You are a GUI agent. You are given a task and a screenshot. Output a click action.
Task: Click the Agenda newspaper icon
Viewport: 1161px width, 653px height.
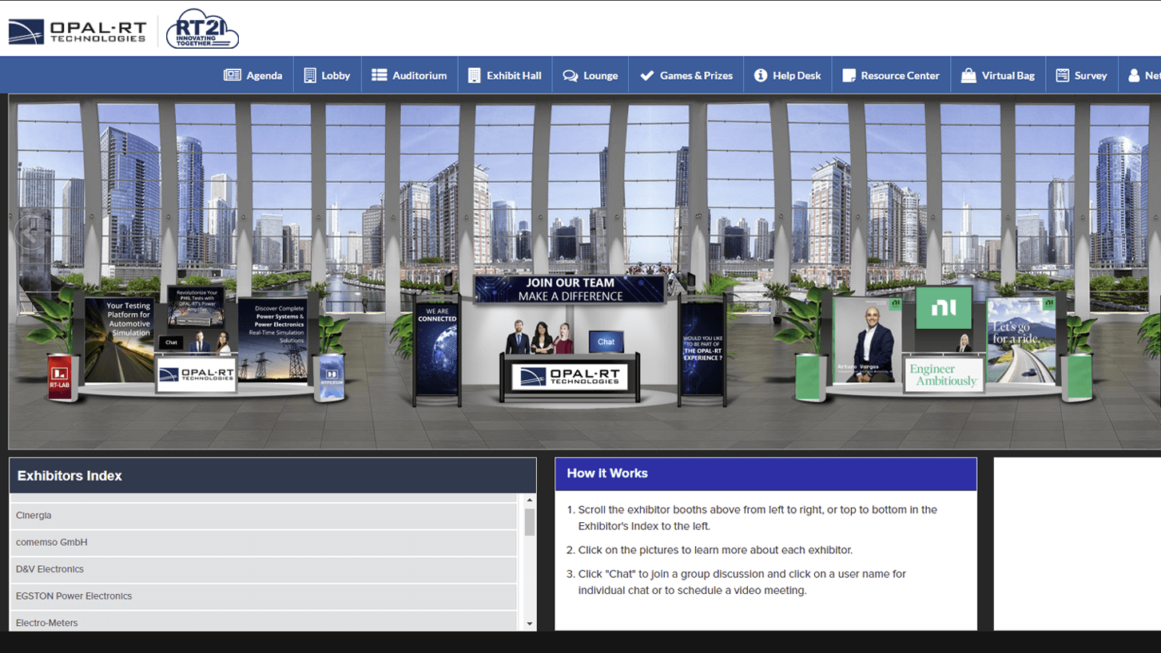click(x=233, y=75)
